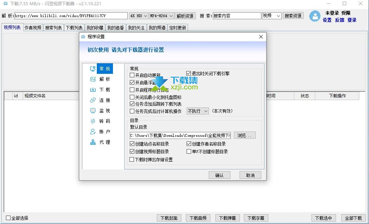Enable 任务完成后对计算机操作 checkbox
This screenshot has width=369, height=224.
132,111
